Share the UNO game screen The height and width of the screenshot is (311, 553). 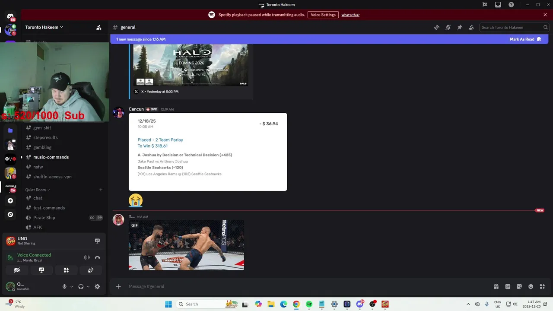(97, 241)
